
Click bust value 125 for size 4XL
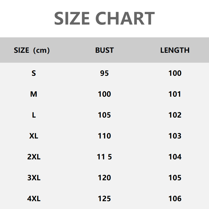[104, 199]
